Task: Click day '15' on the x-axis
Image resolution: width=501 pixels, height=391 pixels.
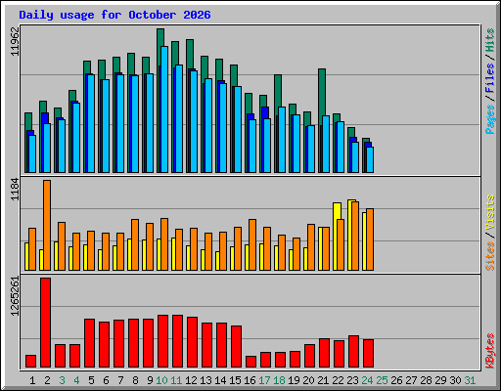Action: (235, 380)
